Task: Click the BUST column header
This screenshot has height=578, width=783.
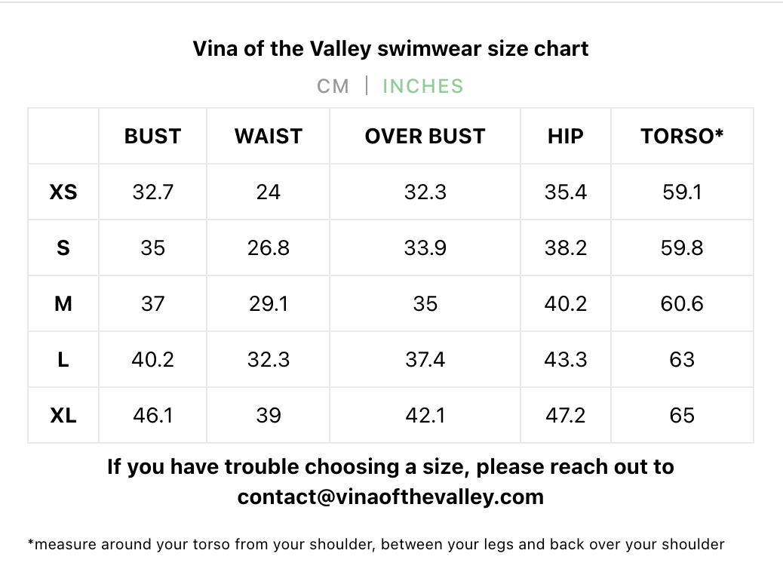Action: pos(153,136)
